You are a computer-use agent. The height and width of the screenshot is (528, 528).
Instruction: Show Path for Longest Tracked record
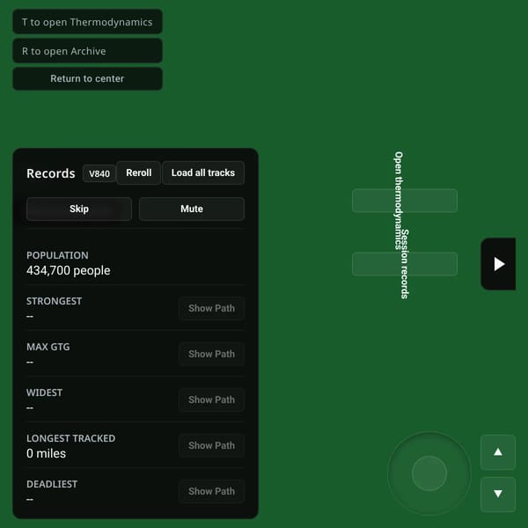[211, 445]
